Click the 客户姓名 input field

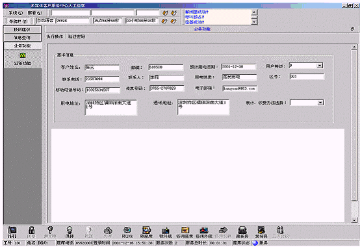tap(102, 68)
